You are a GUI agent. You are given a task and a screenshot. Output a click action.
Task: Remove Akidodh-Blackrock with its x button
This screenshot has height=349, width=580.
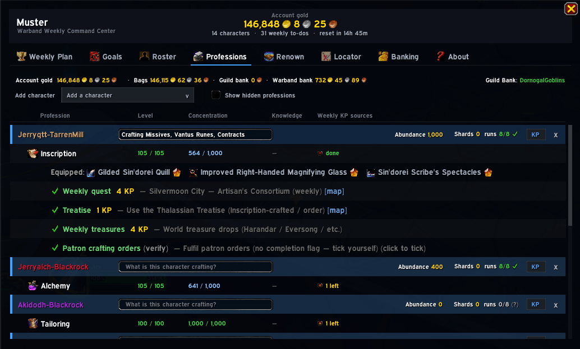coord(555,305)
